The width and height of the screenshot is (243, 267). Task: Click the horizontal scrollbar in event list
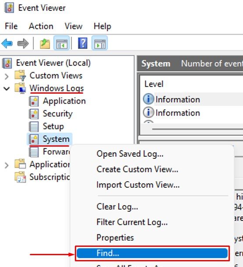[197, 129]
